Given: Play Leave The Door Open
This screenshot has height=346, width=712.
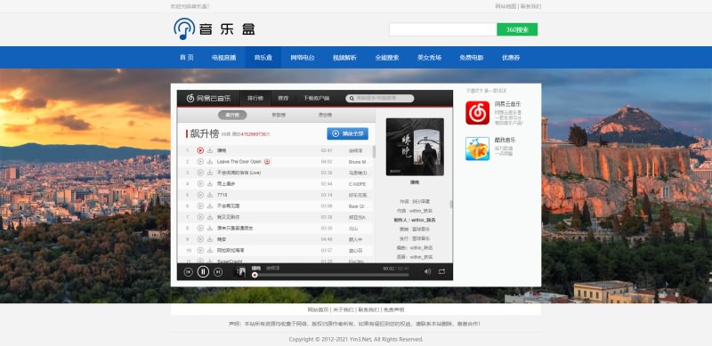Looking at the screenshot, I should click(x=200, y=162).
